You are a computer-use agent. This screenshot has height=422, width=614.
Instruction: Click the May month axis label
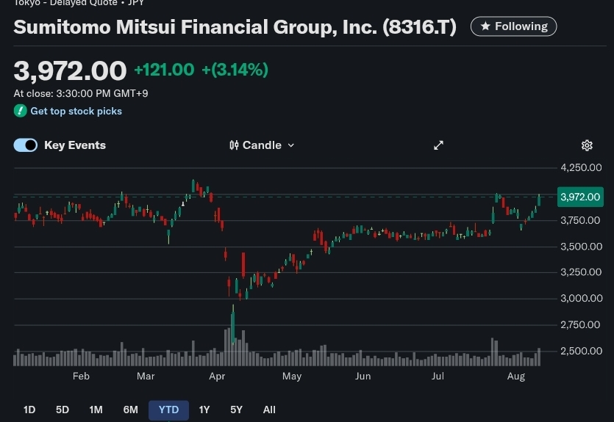(292, 376)
